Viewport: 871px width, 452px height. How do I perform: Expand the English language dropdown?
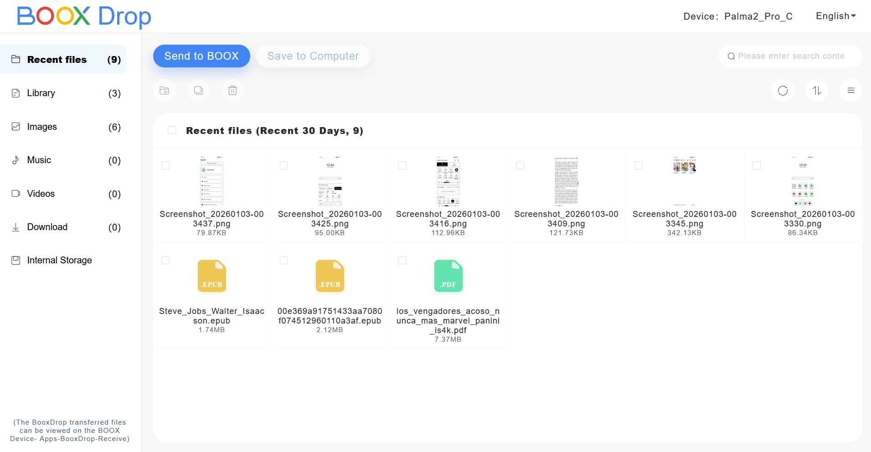(x=835, y=16)
